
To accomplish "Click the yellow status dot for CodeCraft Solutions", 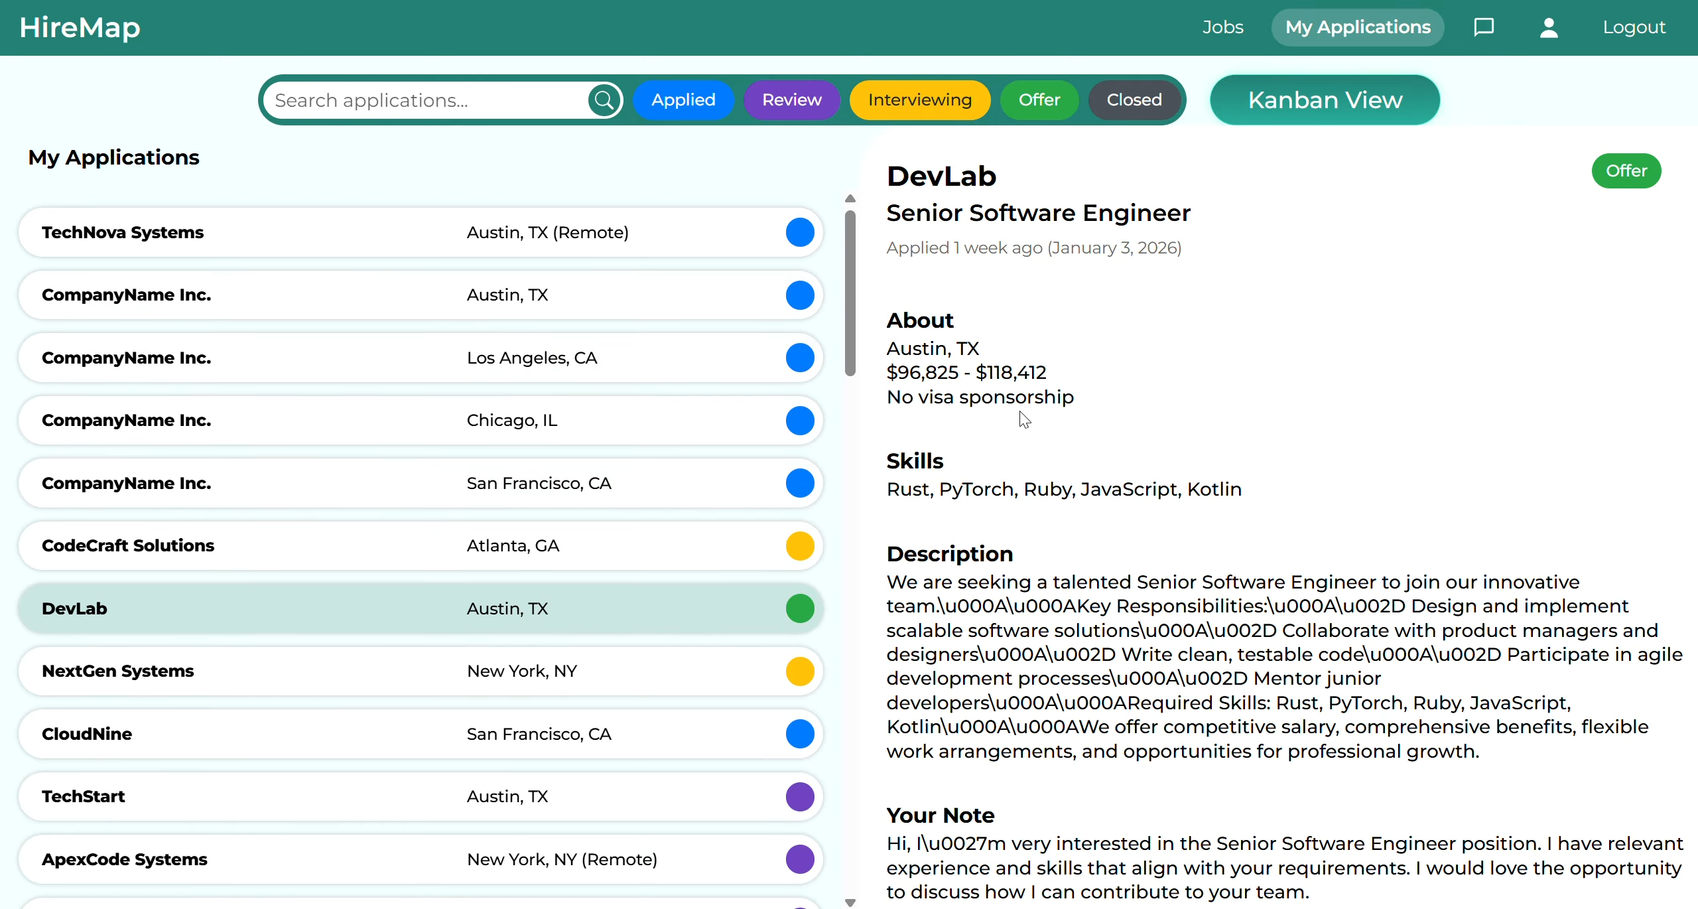I will click(800, 545).
